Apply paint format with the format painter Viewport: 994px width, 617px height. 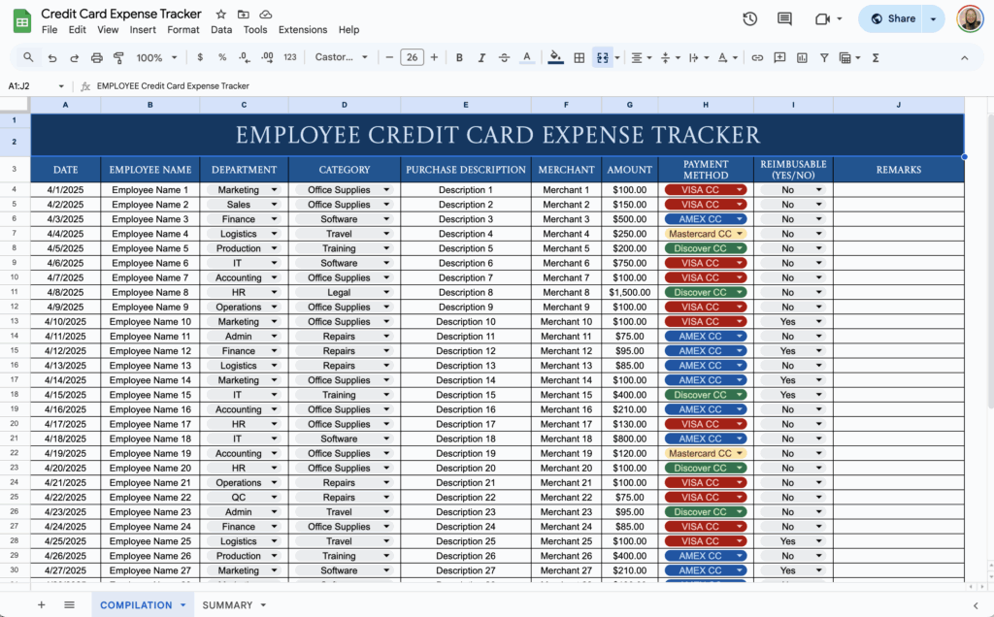pyautogui.click(x=118, y=57)
